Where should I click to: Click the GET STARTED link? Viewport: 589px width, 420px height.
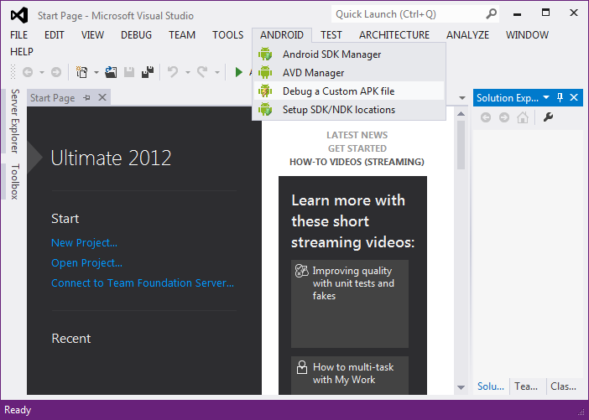(x=357, y=148)
